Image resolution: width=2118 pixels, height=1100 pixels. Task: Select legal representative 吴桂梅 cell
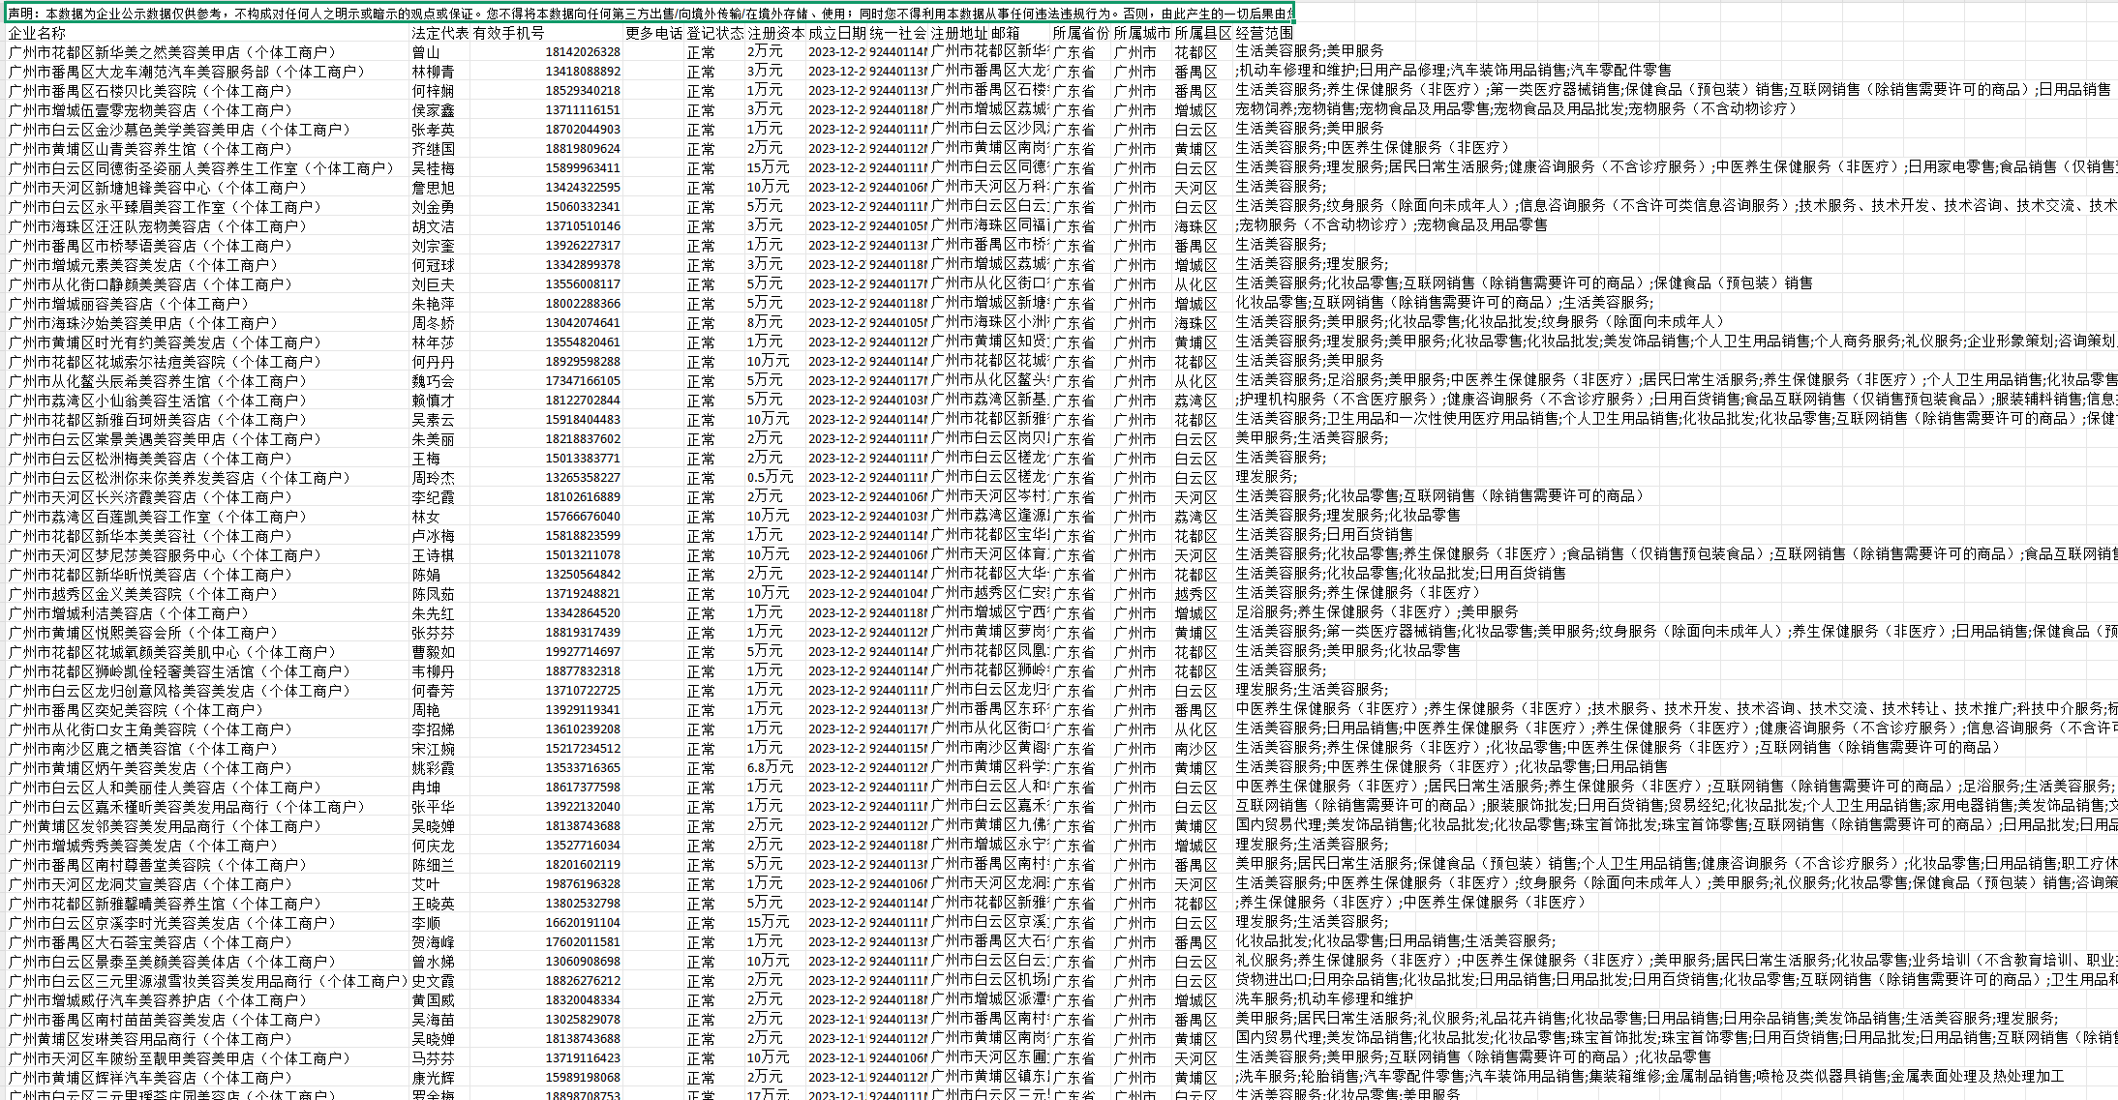[x=433, y=168]
